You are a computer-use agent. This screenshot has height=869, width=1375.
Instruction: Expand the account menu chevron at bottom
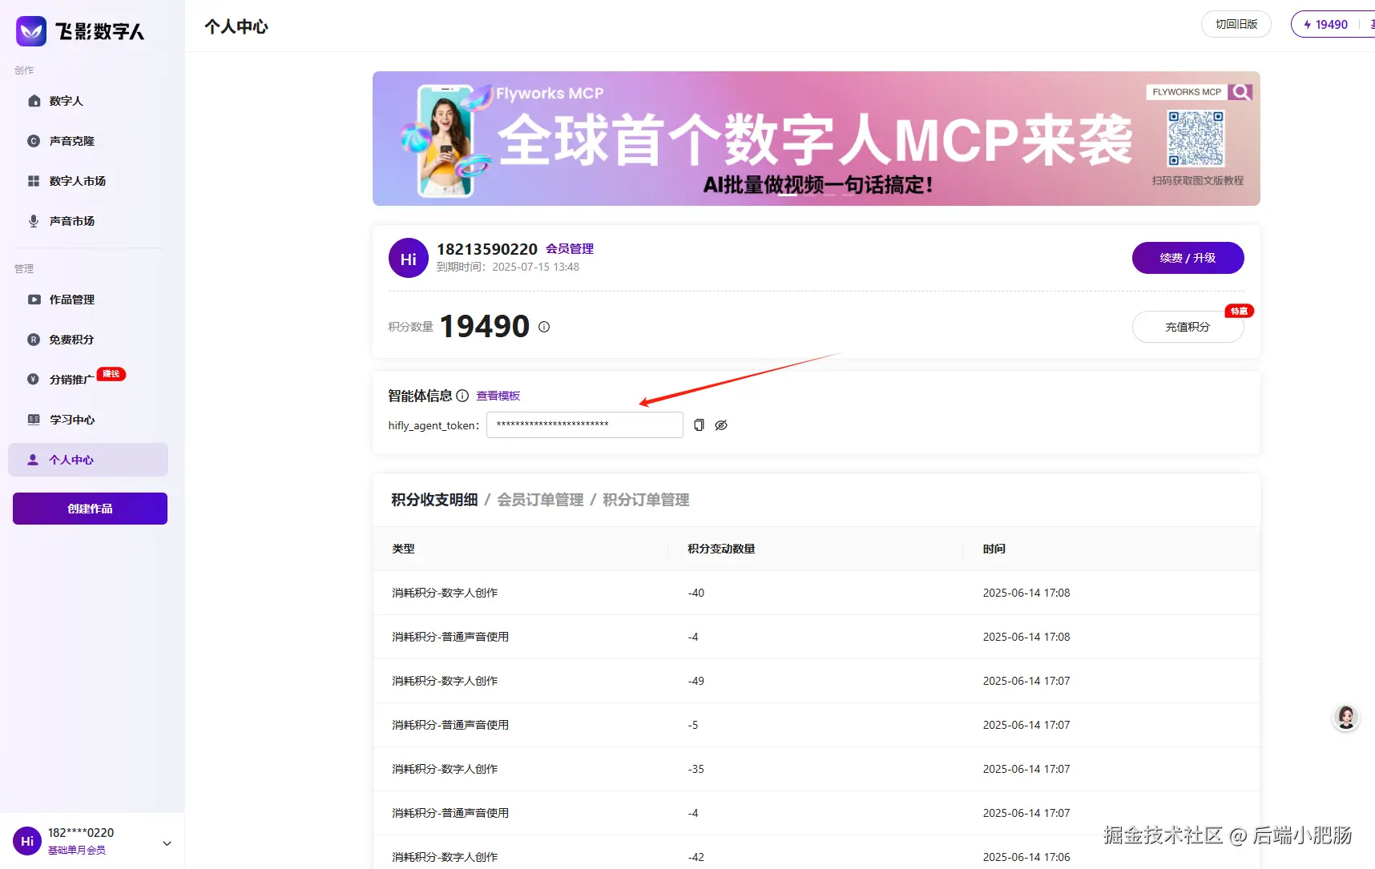[x=167, y=843]
